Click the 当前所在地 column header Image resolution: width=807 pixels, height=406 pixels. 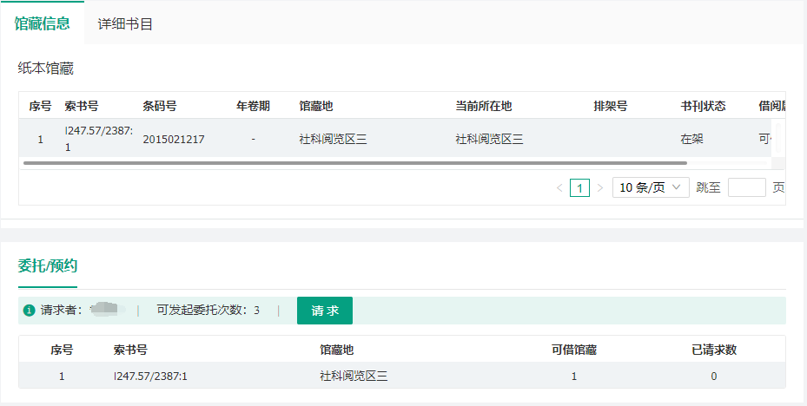point(483,106)
